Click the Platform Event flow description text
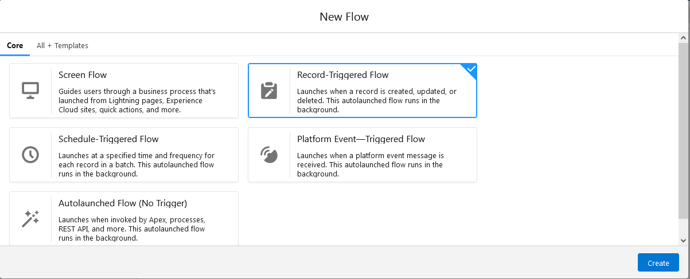Viewport: 690px width, 279px height. click(x=371, y=164)
